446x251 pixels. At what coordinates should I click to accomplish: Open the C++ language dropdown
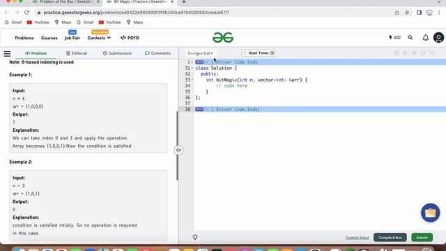coord(200,53)
